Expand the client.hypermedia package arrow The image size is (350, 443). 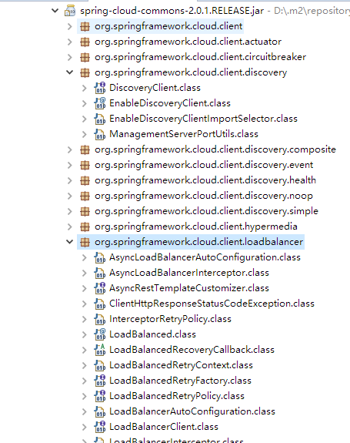pyautogui.click(x=70, y=227)
